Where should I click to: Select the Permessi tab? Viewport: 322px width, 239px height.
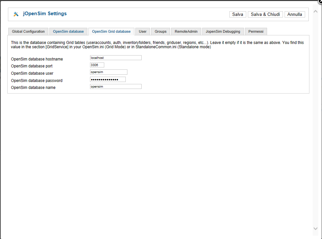click(256, 32)
